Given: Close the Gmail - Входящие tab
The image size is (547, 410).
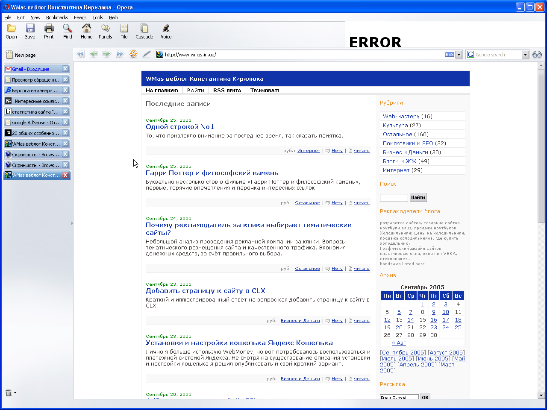Looking at the screenshot, I should click(x=65, y=69).
